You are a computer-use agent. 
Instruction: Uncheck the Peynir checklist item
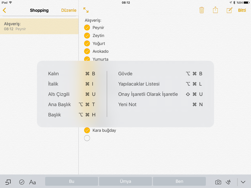(x=87, y=28)
